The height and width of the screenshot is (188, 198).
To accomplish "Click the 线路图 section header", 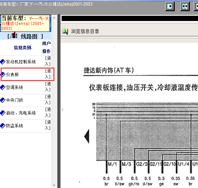I will [x=26, y=36].
